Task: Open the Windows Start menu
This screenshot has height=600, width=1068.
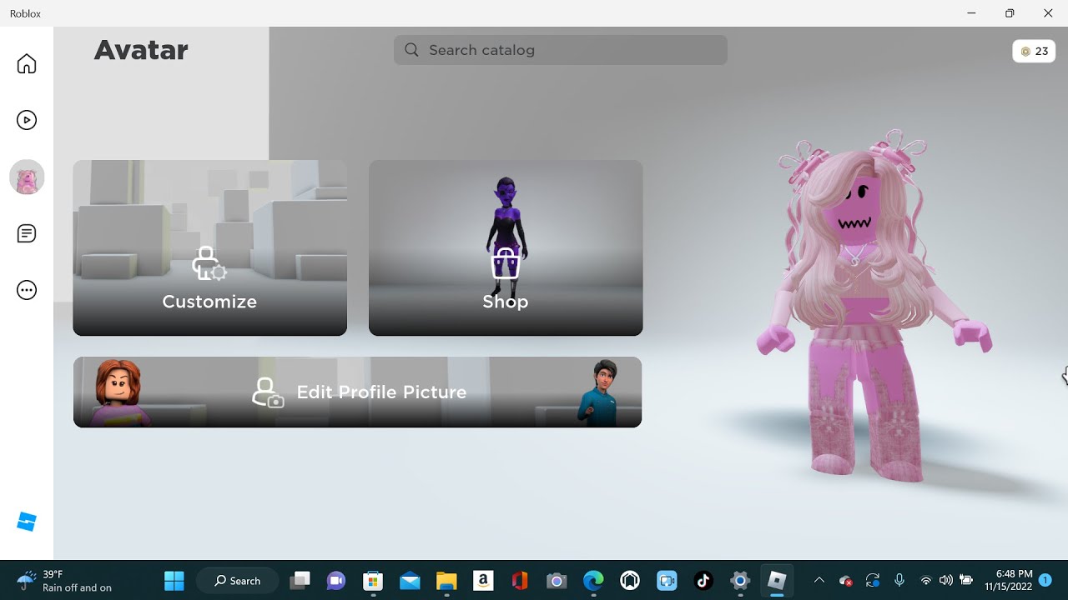Action: [x=174, y=580]
